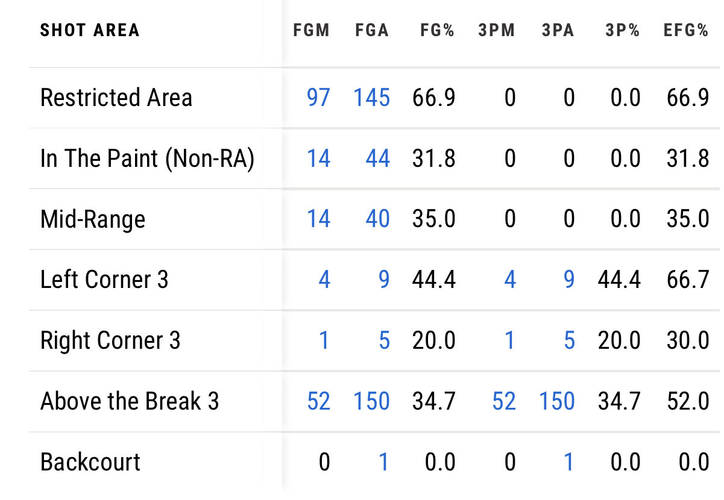Sort table by SHOT AREA column header

[x=90, y=31]
